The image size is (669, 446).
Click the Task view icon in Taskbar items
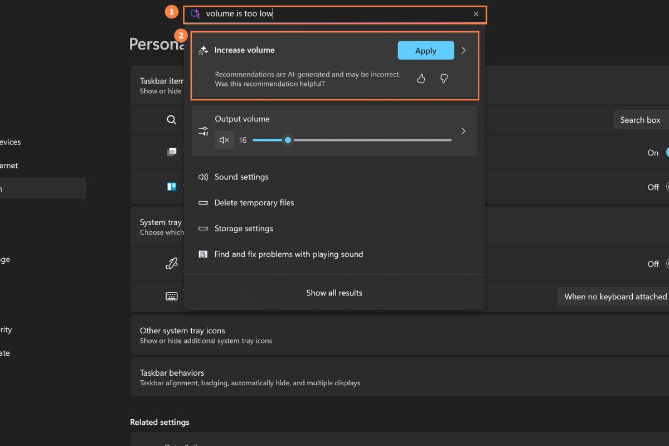point(172,152)
